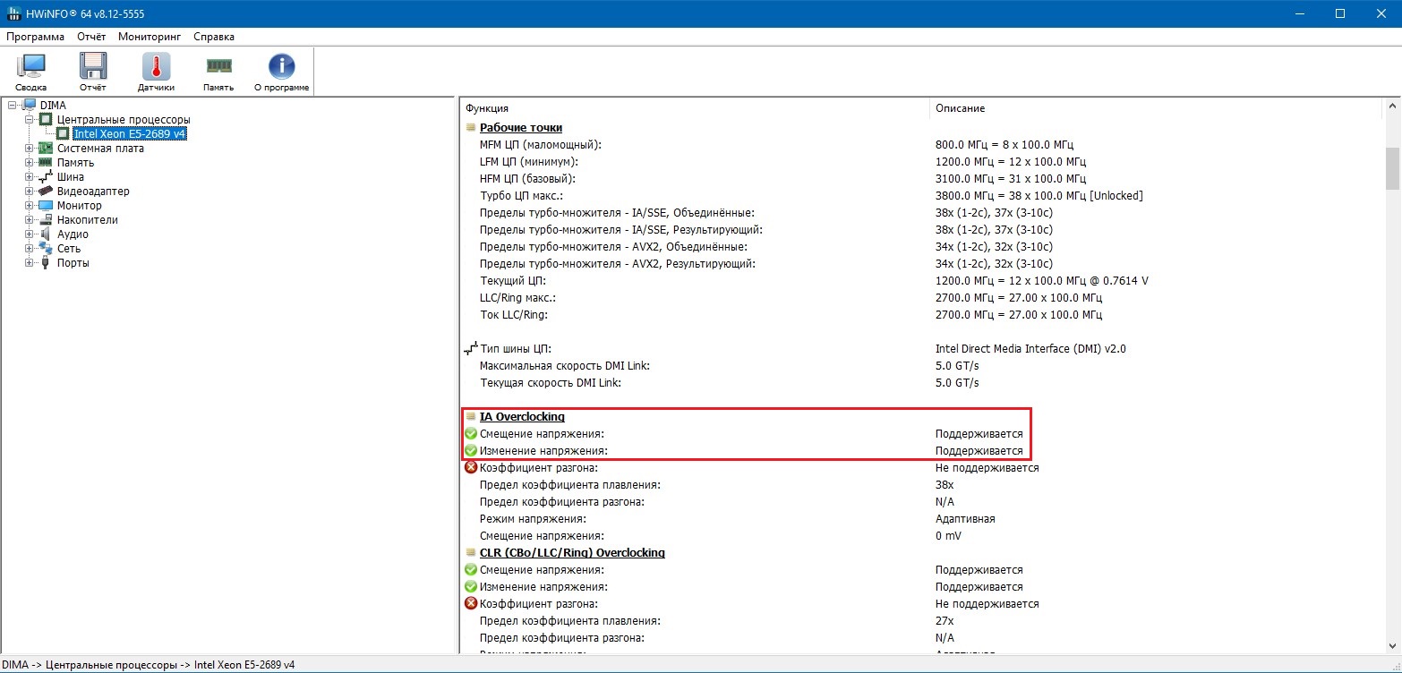Select Максимальная скорость DMI Link row
Image resolution: width=1402 pixels, height=673 pixels.
(922, 366)
